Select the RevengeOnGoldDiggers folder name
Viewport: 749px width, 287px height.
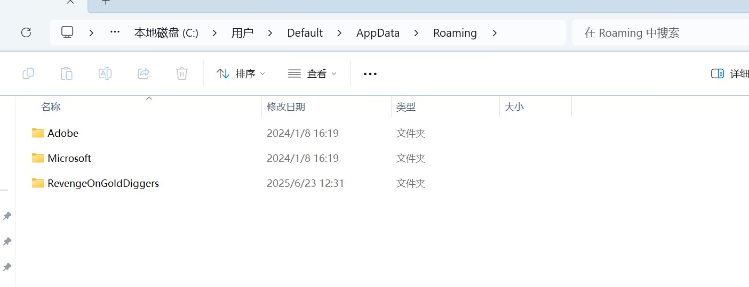103,183
